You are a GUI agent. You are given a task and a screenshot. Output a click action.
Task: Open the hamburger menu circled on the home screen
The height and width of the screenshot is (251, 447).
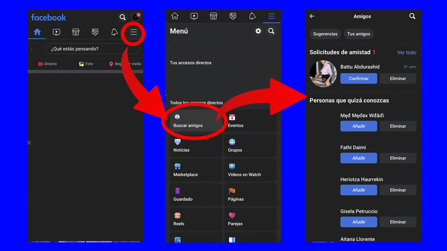click(133, 32)
